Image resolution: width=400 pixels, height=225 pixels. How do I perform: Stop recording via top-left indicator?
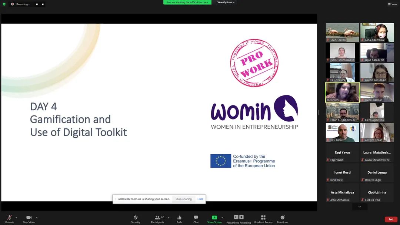(x=43, y=4)
